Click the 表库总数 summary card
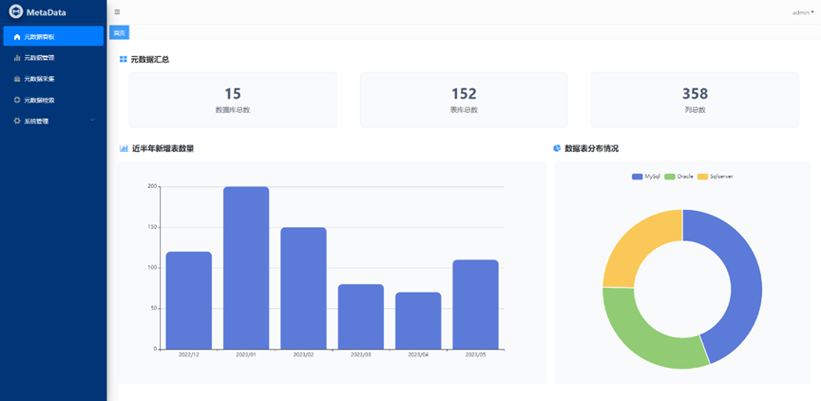 [x=464, y=100]
